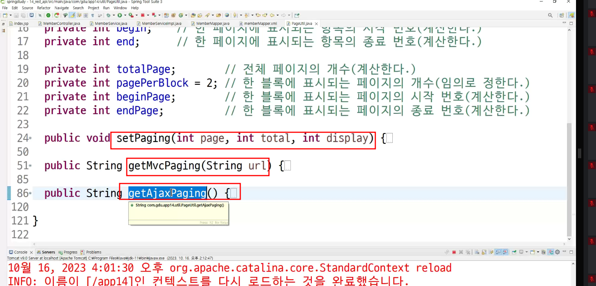Click the Clear Console icon

477,252
